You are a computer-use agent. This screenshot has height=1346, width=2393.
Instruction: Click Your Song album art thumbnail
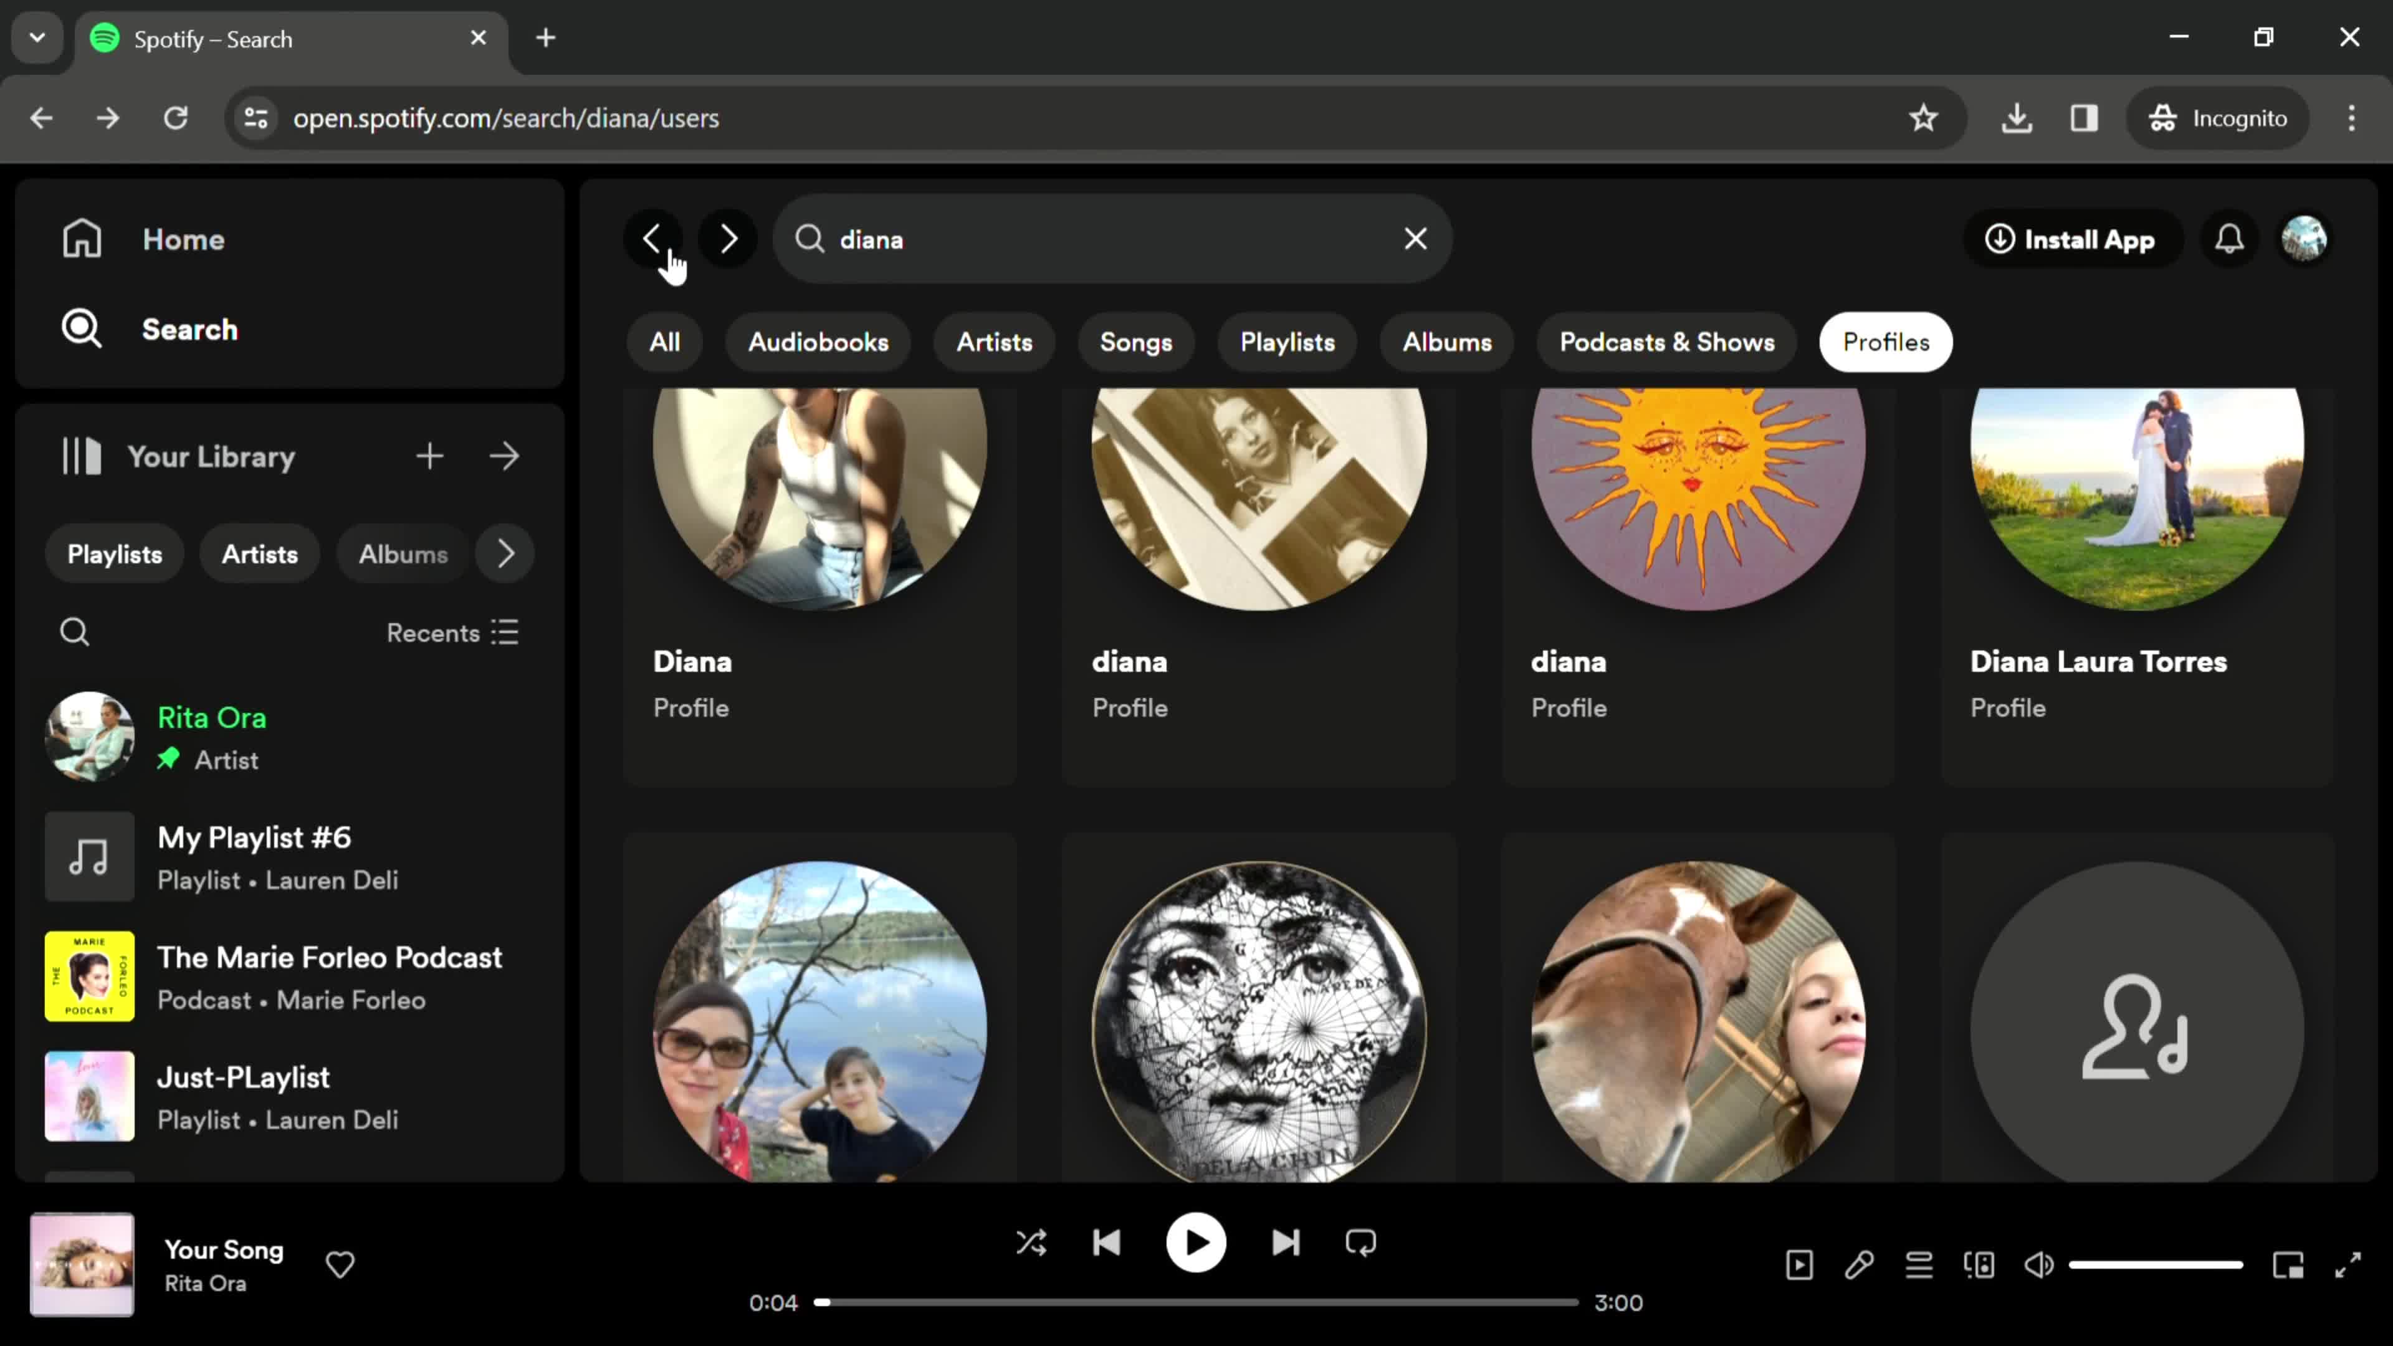click(x=82, y=1264)
